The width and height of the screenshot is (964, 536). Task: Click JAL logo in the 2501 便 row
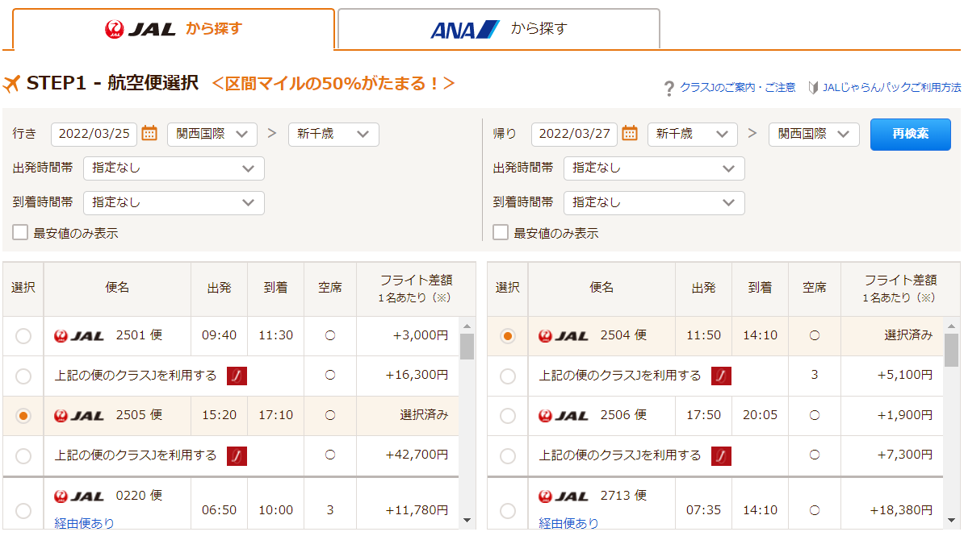tap(78, 336)
